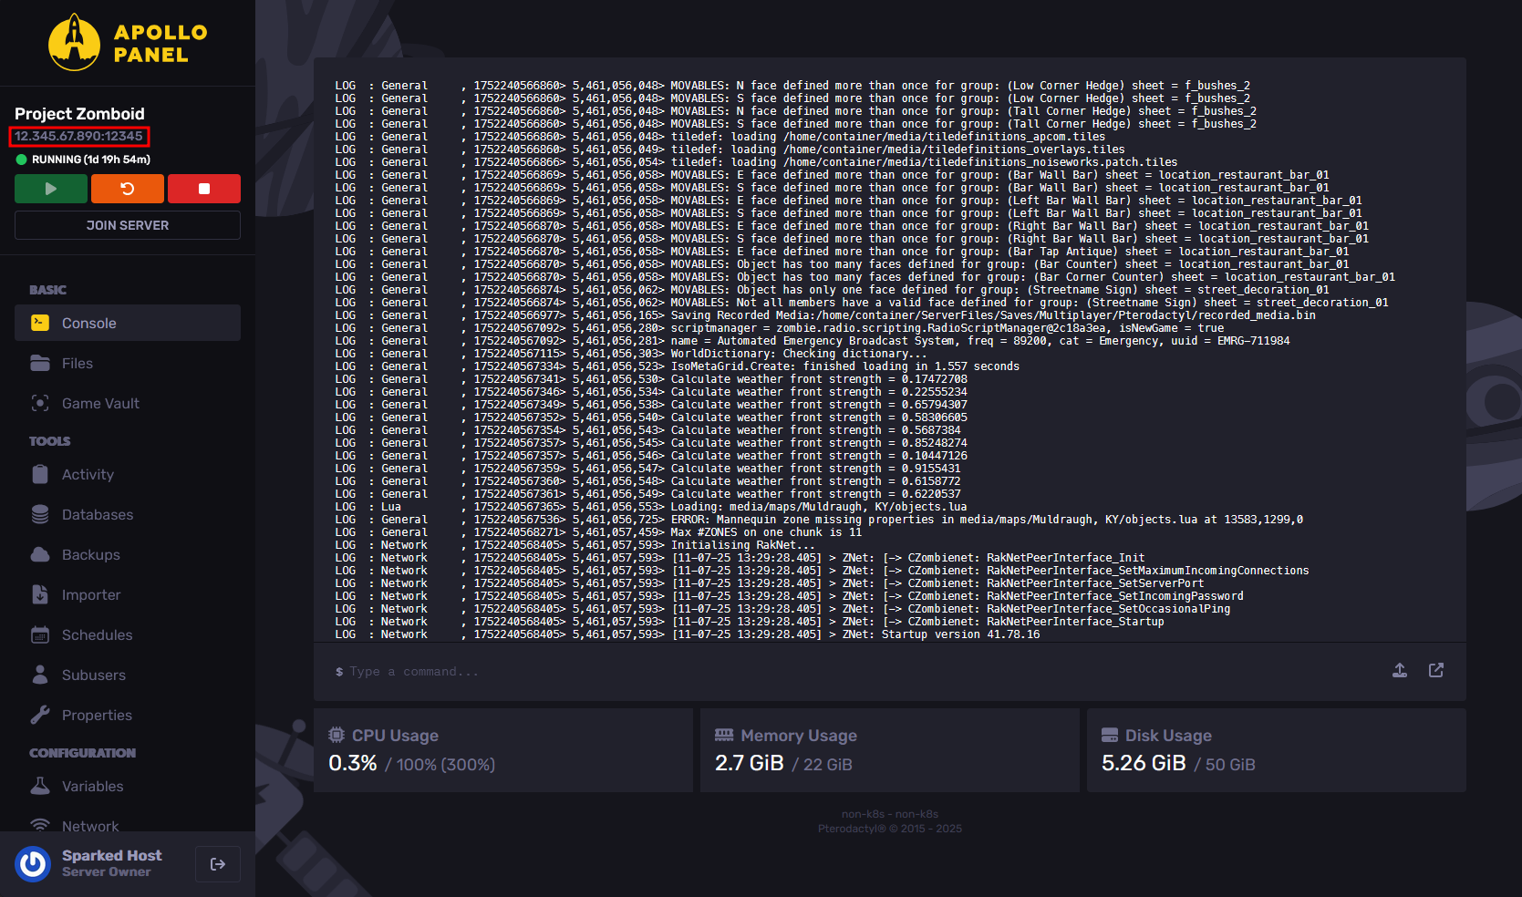Select the Disk Usage 5.26 GiB value
Image resolution: width=1522 pixels, height=897 pixels.
pos(1144,763)
